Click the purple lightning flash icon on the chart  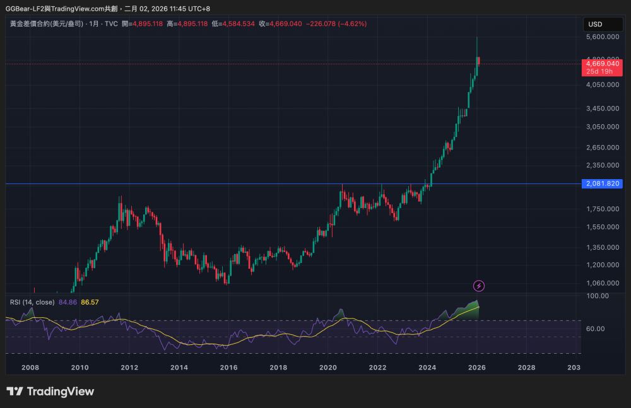(479, 286)
